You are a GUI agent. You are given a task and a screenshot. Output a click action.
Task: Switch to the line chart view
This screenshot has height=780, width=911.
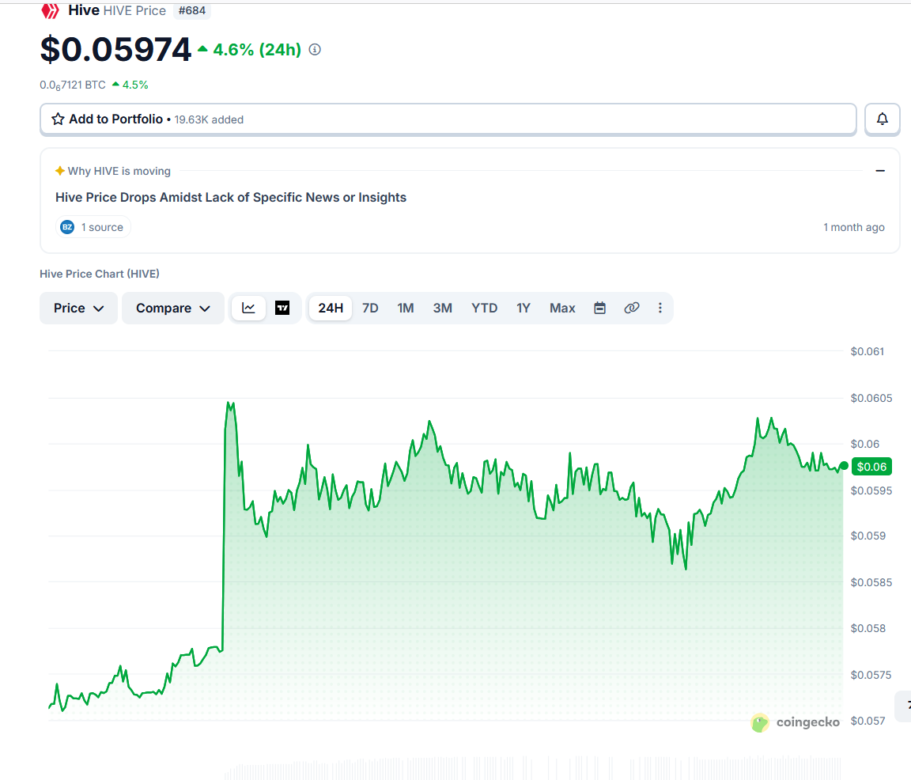(248, 308)
